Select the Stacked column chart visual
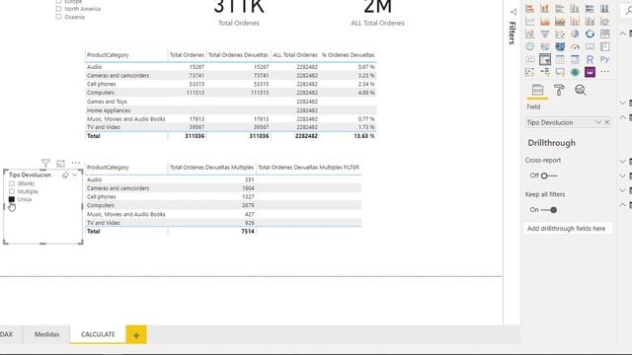Screen dimensions: 632x355 (544, 9)
